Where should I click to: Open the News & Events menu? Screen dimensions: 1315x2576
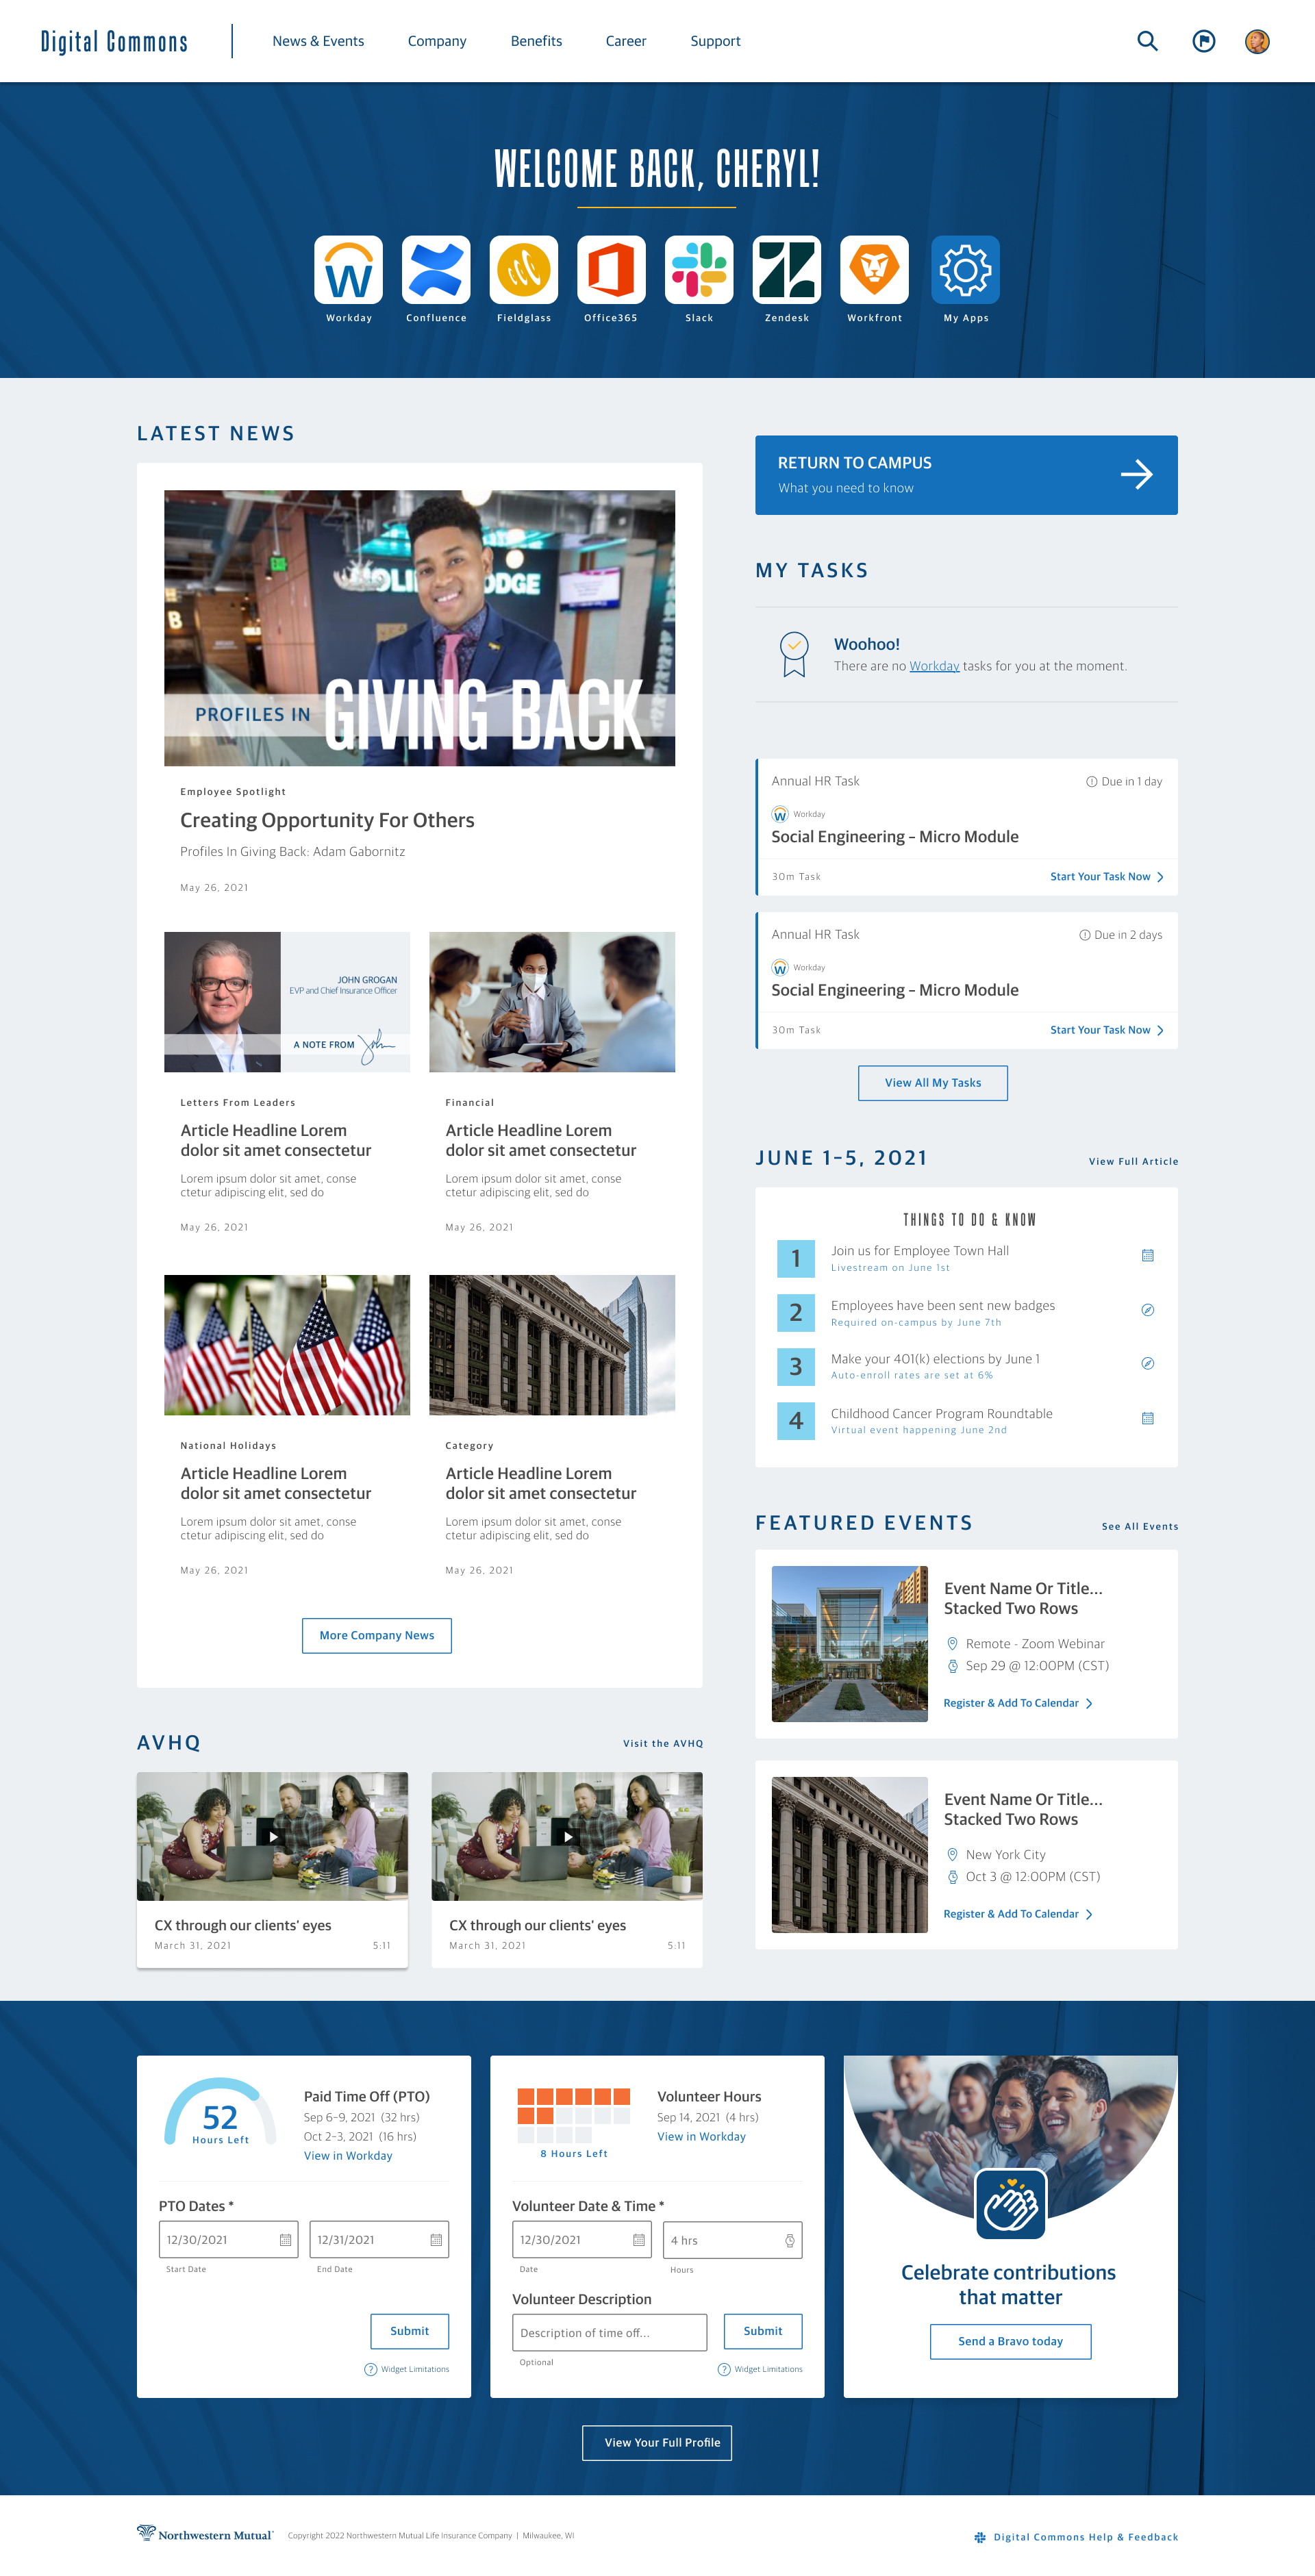coord(318,41)
